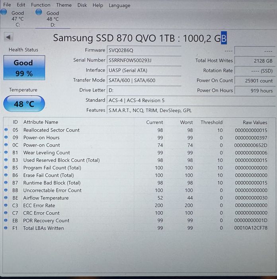
Task: Open the Edit menu
Action: [x=21, y=5]
